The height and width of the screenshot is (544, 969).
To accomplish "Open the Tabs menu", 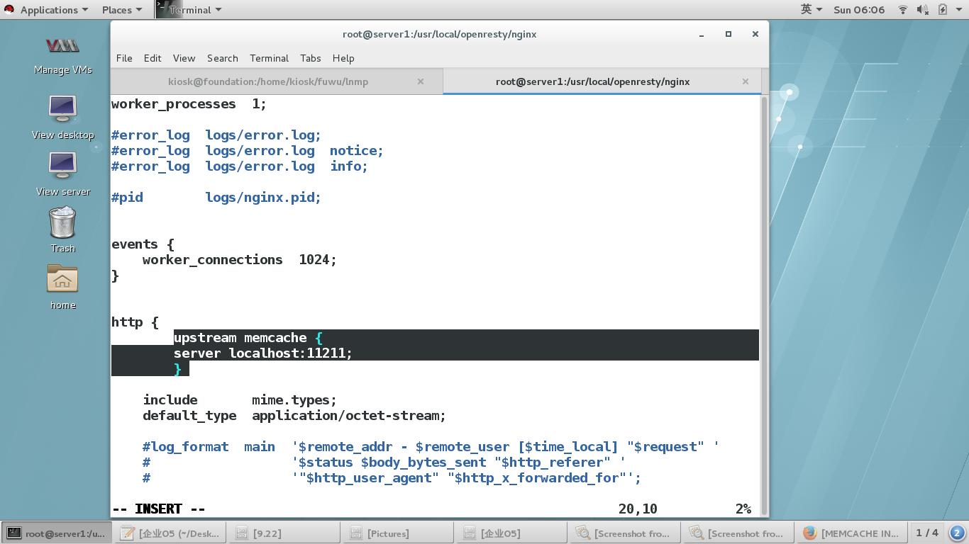I will (x=310, y=58).
